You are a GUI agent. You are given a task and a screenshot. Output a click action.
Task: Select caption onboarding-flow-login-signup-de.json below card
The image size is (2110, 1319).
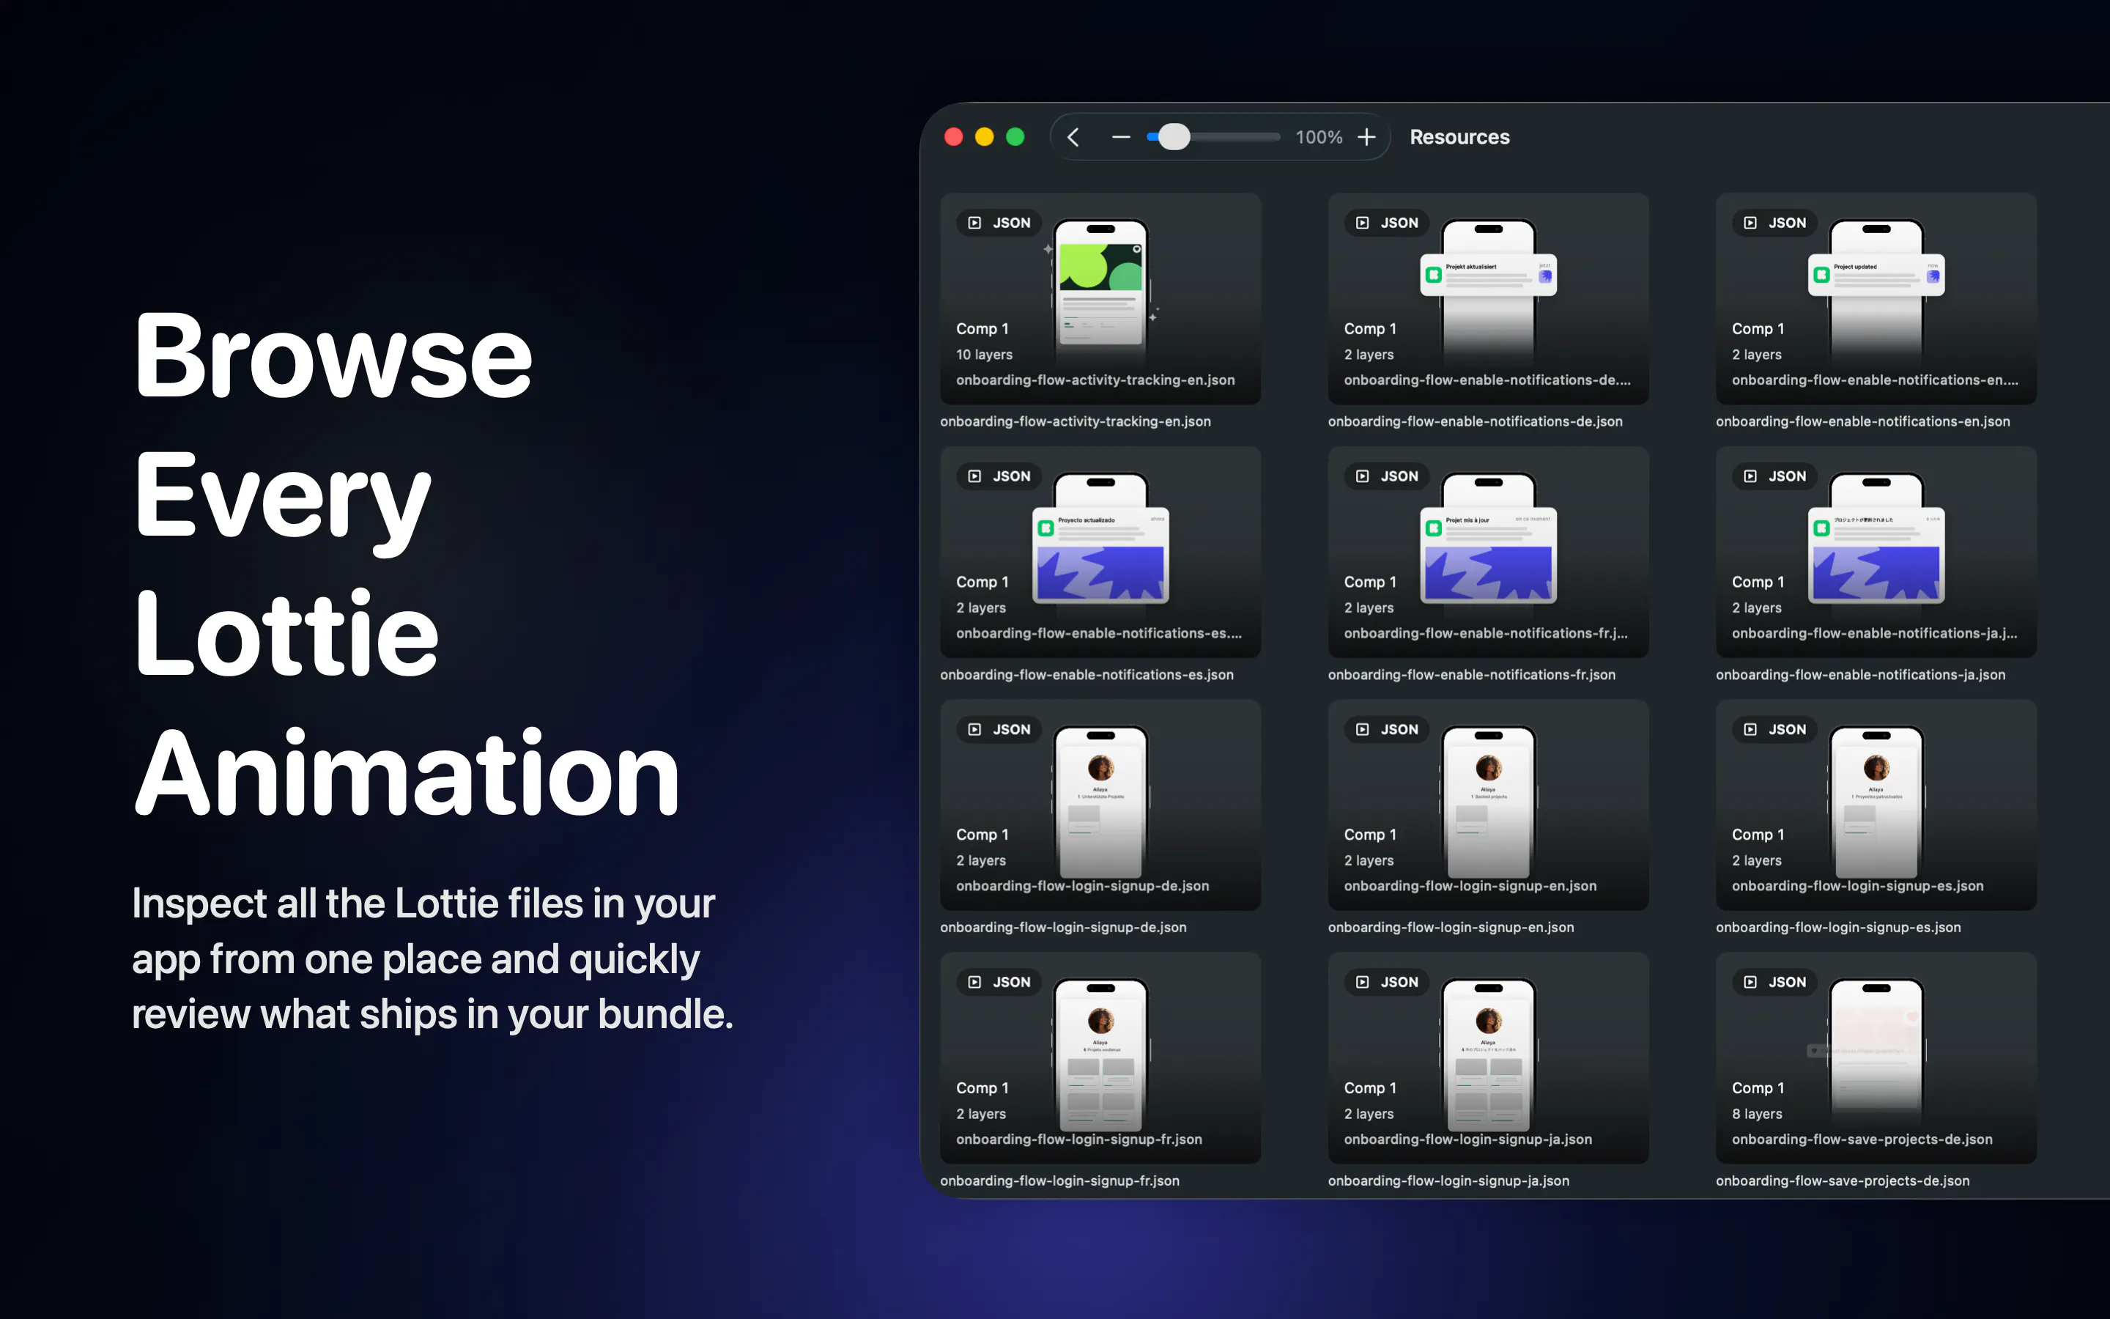click(x=1063, y=927)
